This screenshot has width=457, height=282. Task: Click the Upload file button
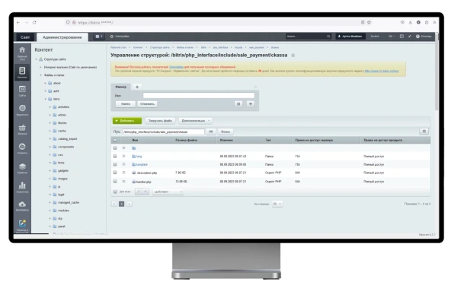pos(160,121)
